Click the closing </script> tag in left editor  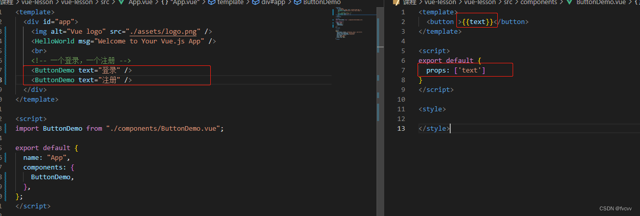pyautogui.click(x=33, y=206)
